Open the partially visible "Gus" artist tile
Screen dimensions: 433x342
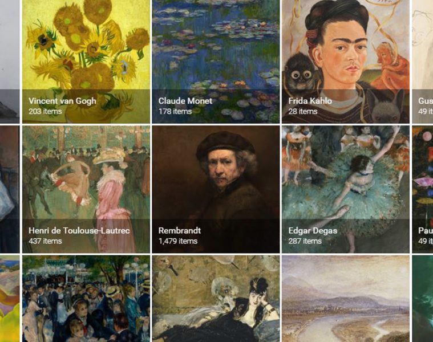(423, 61)
